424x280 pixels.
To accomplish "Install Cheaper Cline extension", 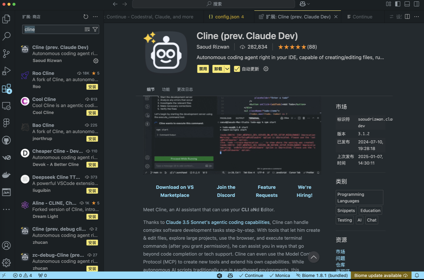I will coord(92,165).
